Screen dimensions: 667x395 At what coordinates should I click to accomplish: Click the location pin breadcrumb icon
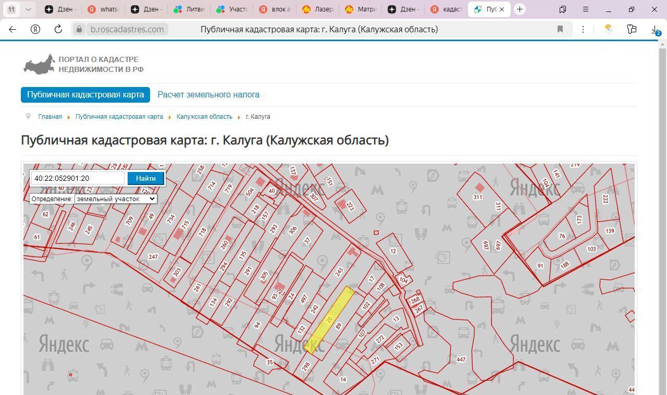(x=28, y=116)
